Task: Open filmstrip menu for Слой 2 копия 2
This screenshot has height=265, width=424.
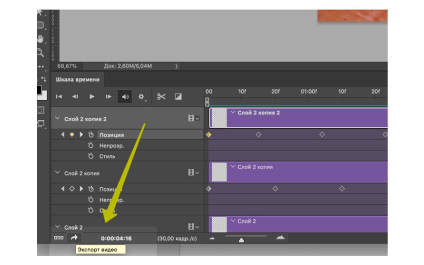Action: pyautogui.click(x=194, y=118)
